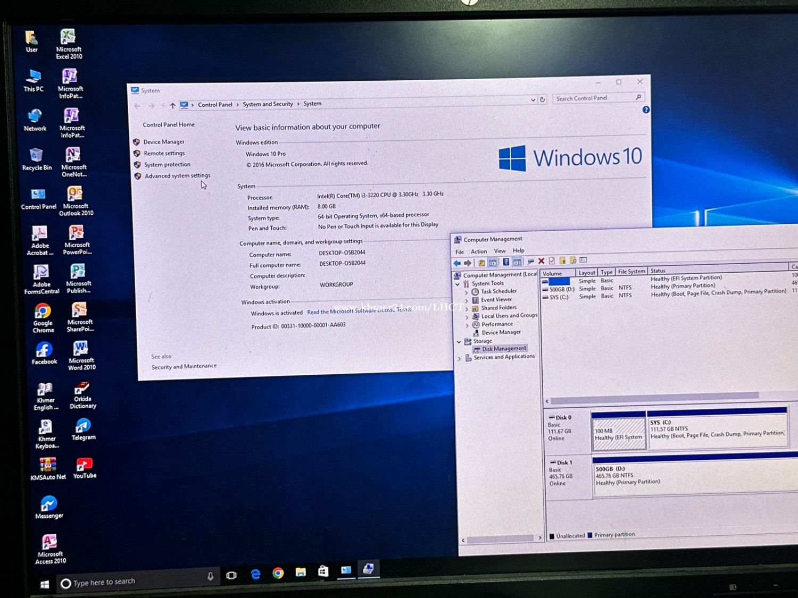Click the Up one level folder icon

(x=482, y=263)
